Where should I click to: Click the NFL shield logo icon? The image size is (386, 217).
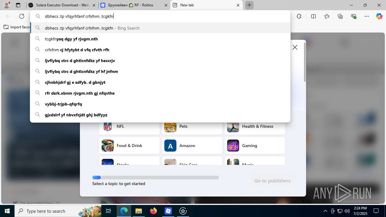pyautogui.click(x=108, y=127)
